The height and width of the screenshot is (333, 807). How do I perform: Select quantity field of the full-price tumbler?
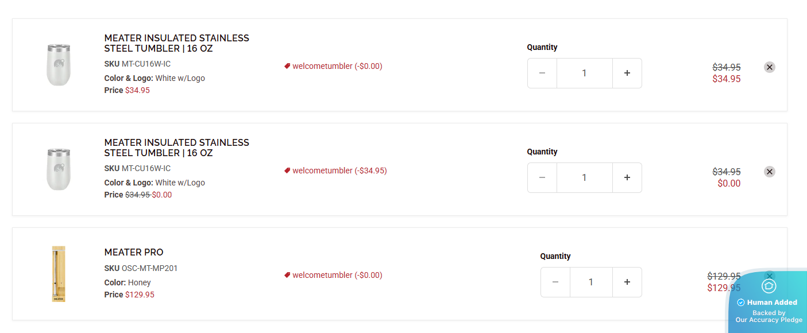click(584, 73)
